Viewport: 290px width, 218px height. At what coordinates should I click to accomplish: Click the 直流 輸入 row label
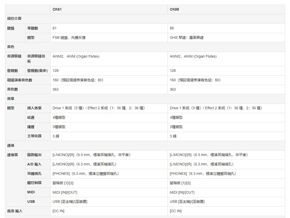(15, 211)
